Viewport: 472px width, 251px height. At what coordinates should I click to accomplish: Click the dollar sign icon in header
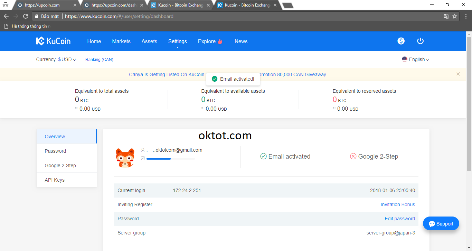point(401,41)
